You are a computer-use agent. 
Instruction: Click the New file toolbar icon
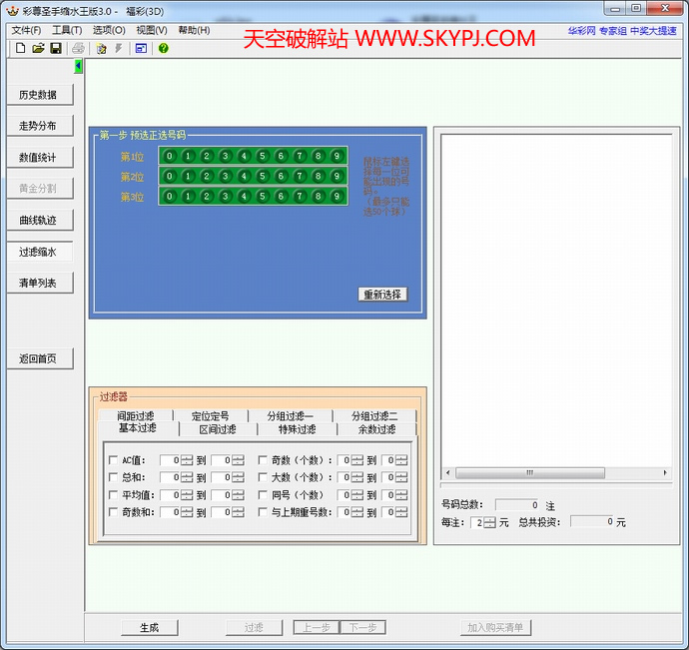(20, 48)
